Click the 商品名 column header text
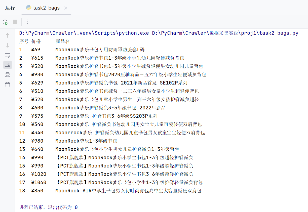The image size is (308, 212). (62, 41)
